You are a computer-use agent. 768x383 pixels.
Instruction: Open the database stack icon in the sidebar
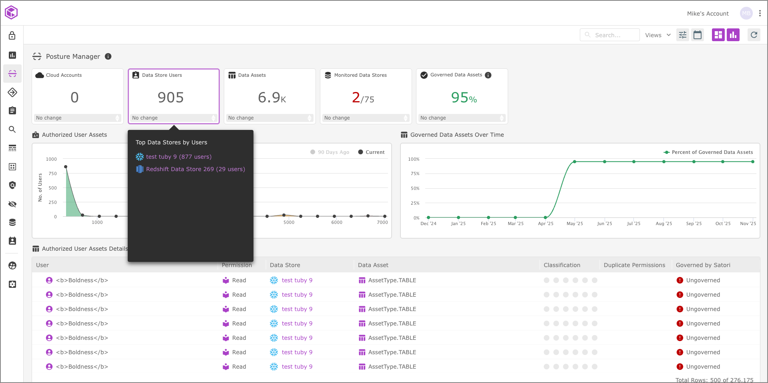tap(12, 222)
